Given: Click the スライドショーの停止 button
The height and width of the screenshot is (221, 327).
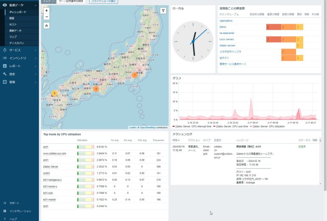Looking at the screenshot, I should 104,1.
